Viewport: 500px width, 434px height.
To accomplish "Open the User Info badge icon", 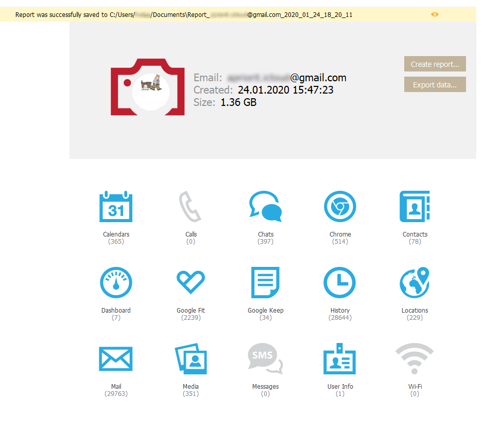I will [340, 359].
